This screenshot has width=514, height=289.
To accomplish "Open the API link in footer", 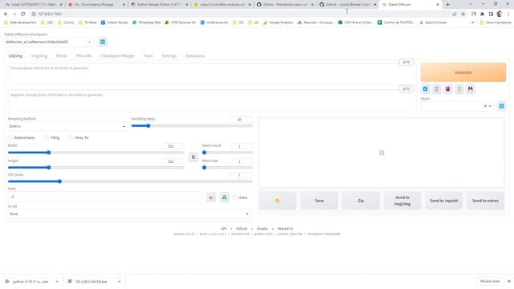I will pos(223,229).
